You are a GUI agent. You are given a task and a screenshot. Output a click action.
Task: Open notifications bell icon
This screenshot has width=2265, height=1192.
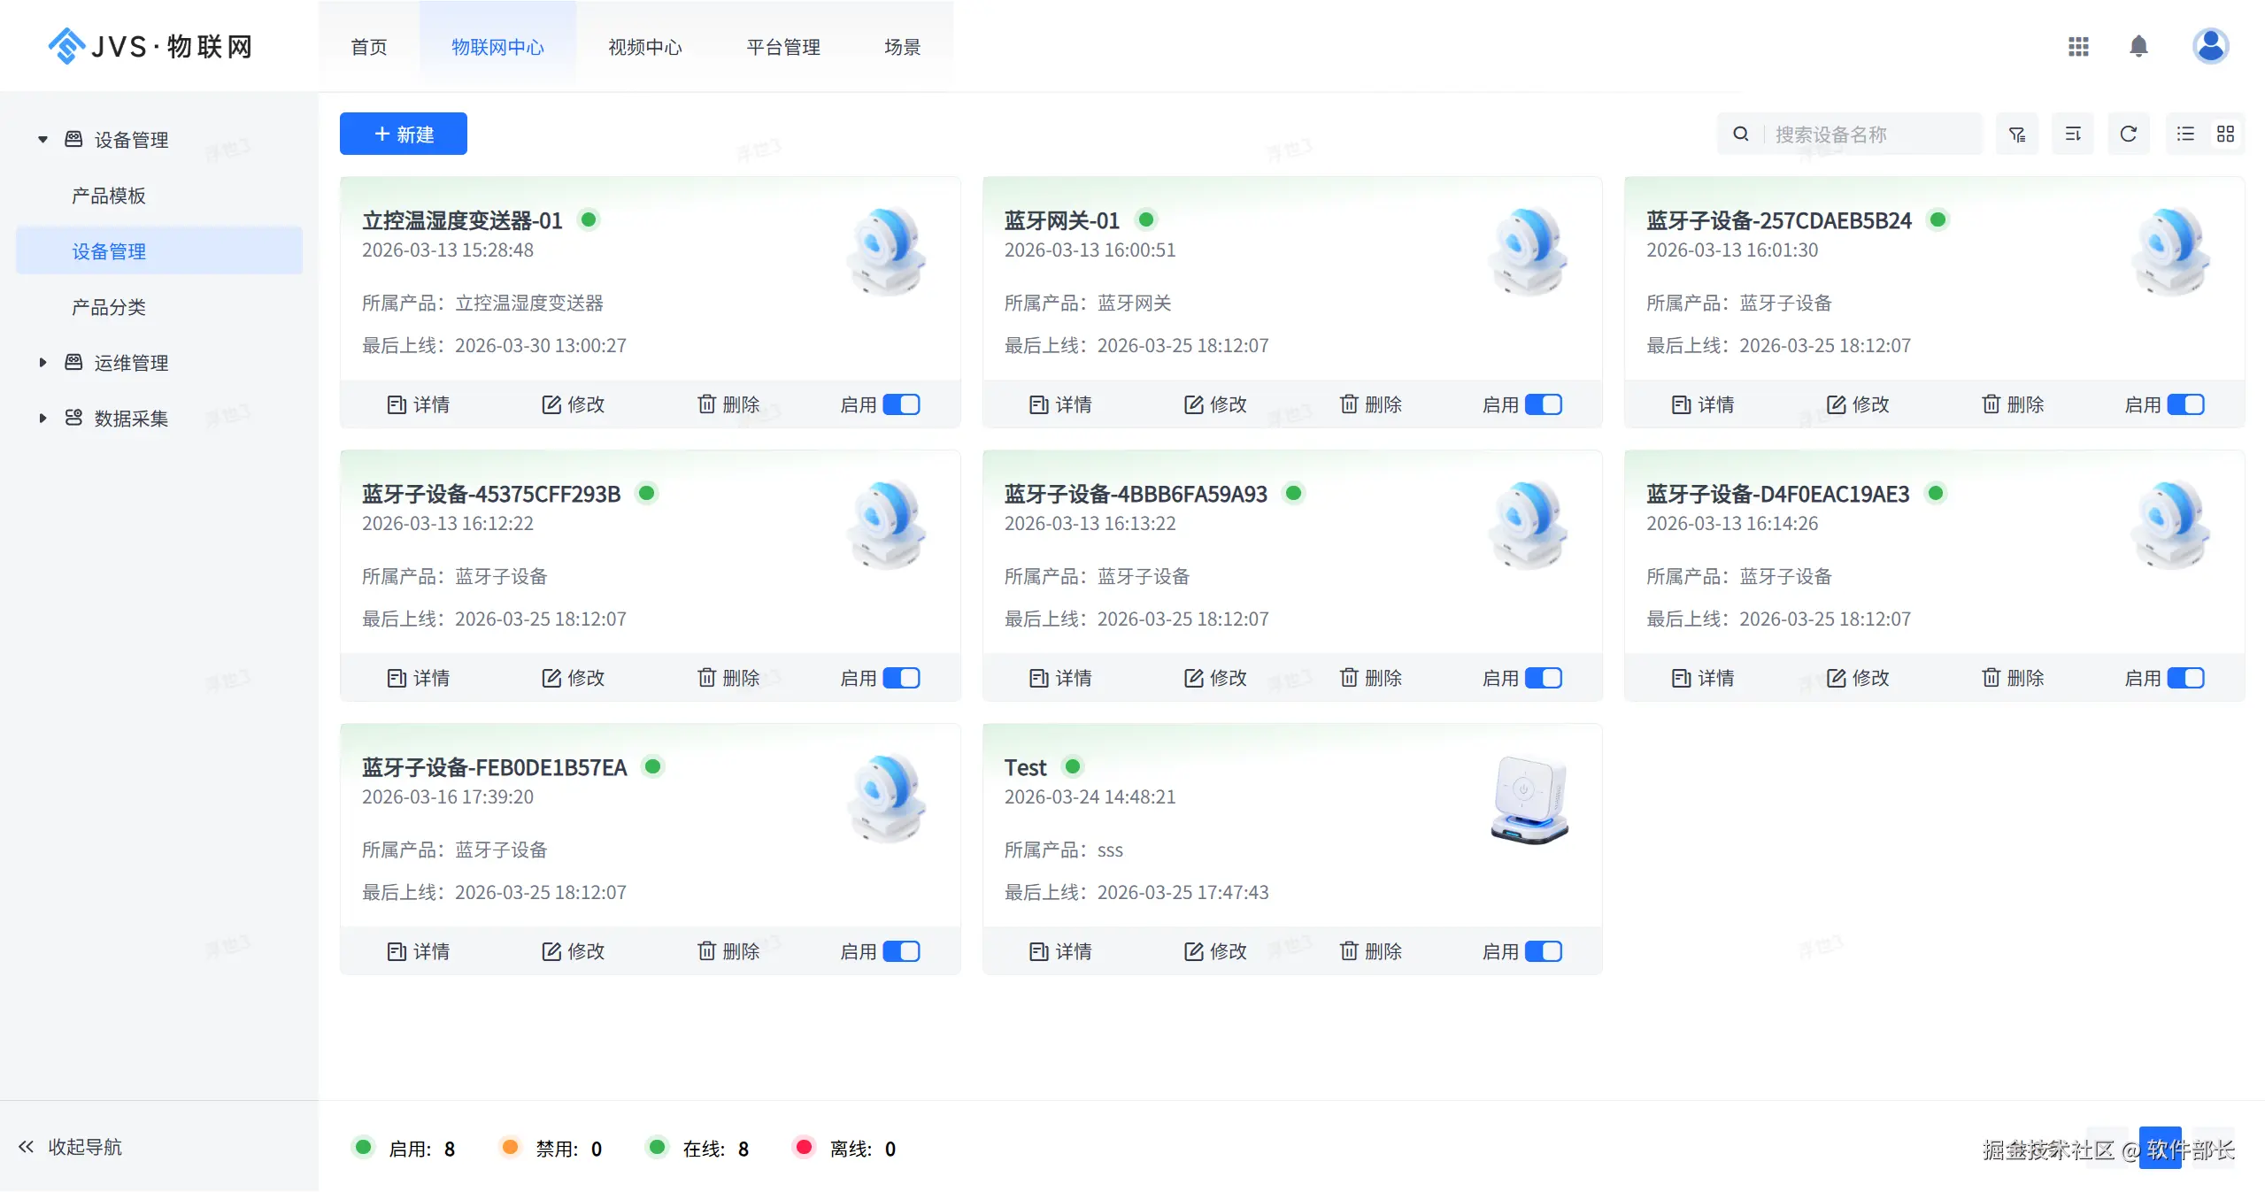[2138, 46]
